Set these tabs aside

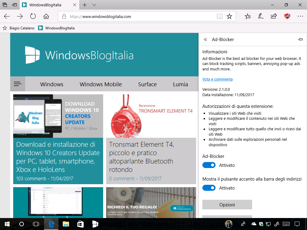click(x=14, y=5)
